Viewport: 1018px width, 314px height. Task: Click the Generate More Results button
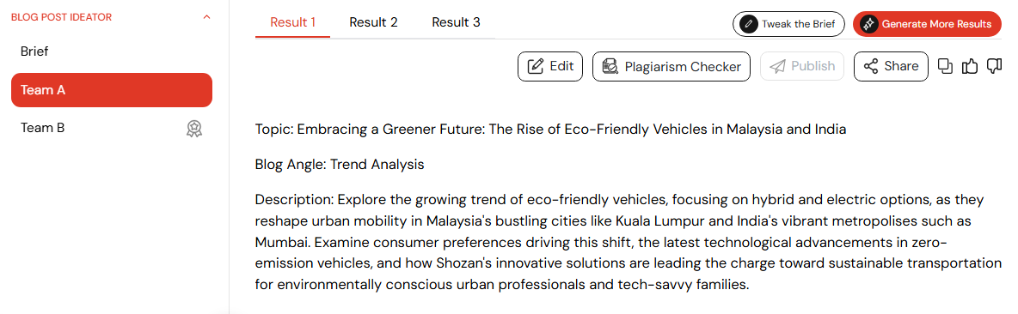[x=927, y=25]
